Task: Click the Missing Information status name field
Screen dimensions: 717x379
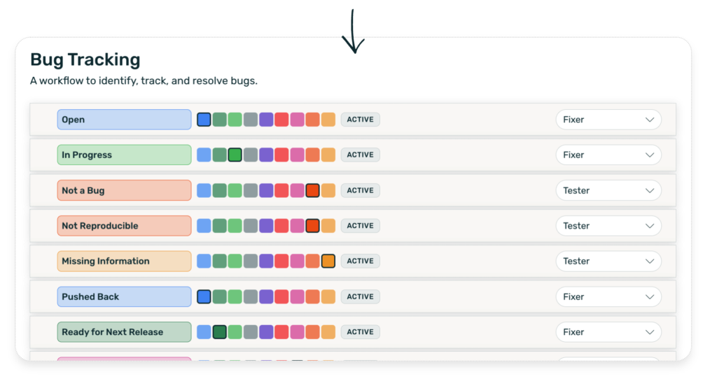Action: pos(124,261)
